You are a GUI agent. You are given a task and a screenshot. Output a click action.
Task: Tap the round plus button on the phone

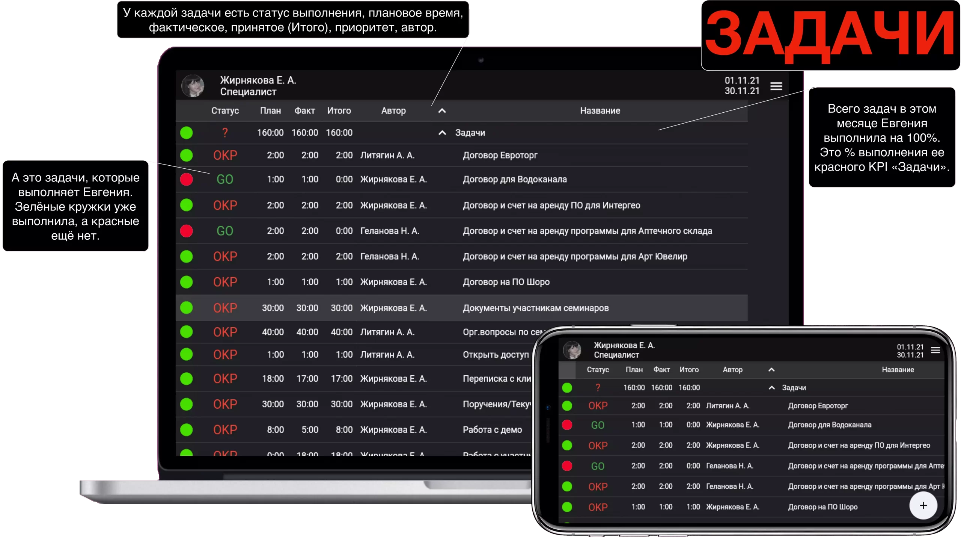[923, 505]
